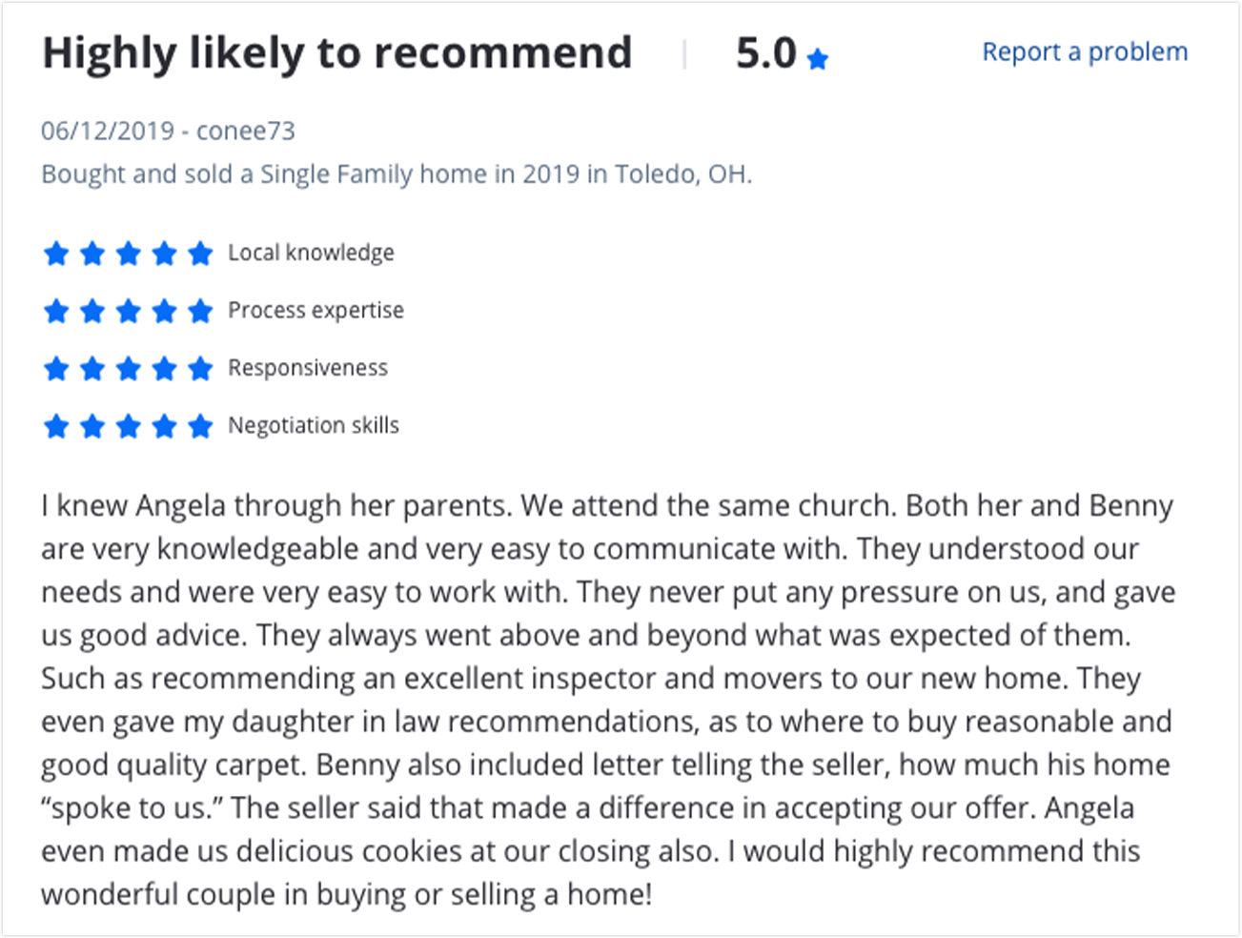
Task: Click the first star of Negotiation skills
Action: pyautogui.click(x=56, y=425)
